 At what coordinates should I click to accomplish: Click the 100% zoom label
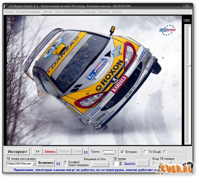click(187, 21)
